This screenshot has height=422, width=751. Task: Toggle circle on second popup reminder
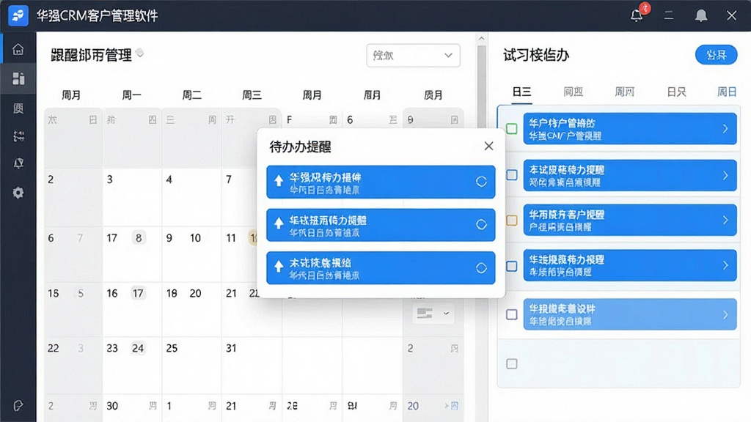pos(481,224)
